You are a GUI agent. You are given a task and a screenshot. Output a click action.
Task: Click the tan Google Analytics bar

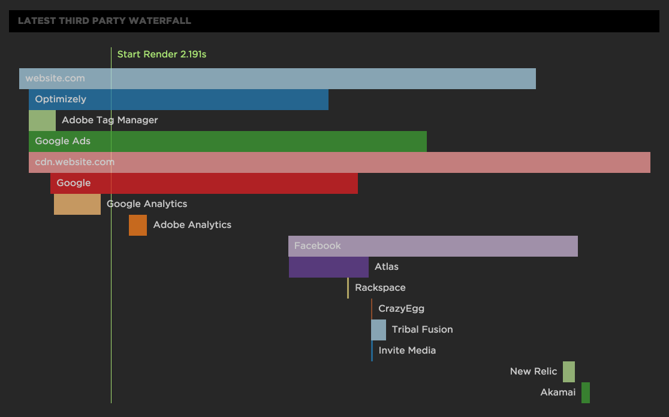pos(77,204)
